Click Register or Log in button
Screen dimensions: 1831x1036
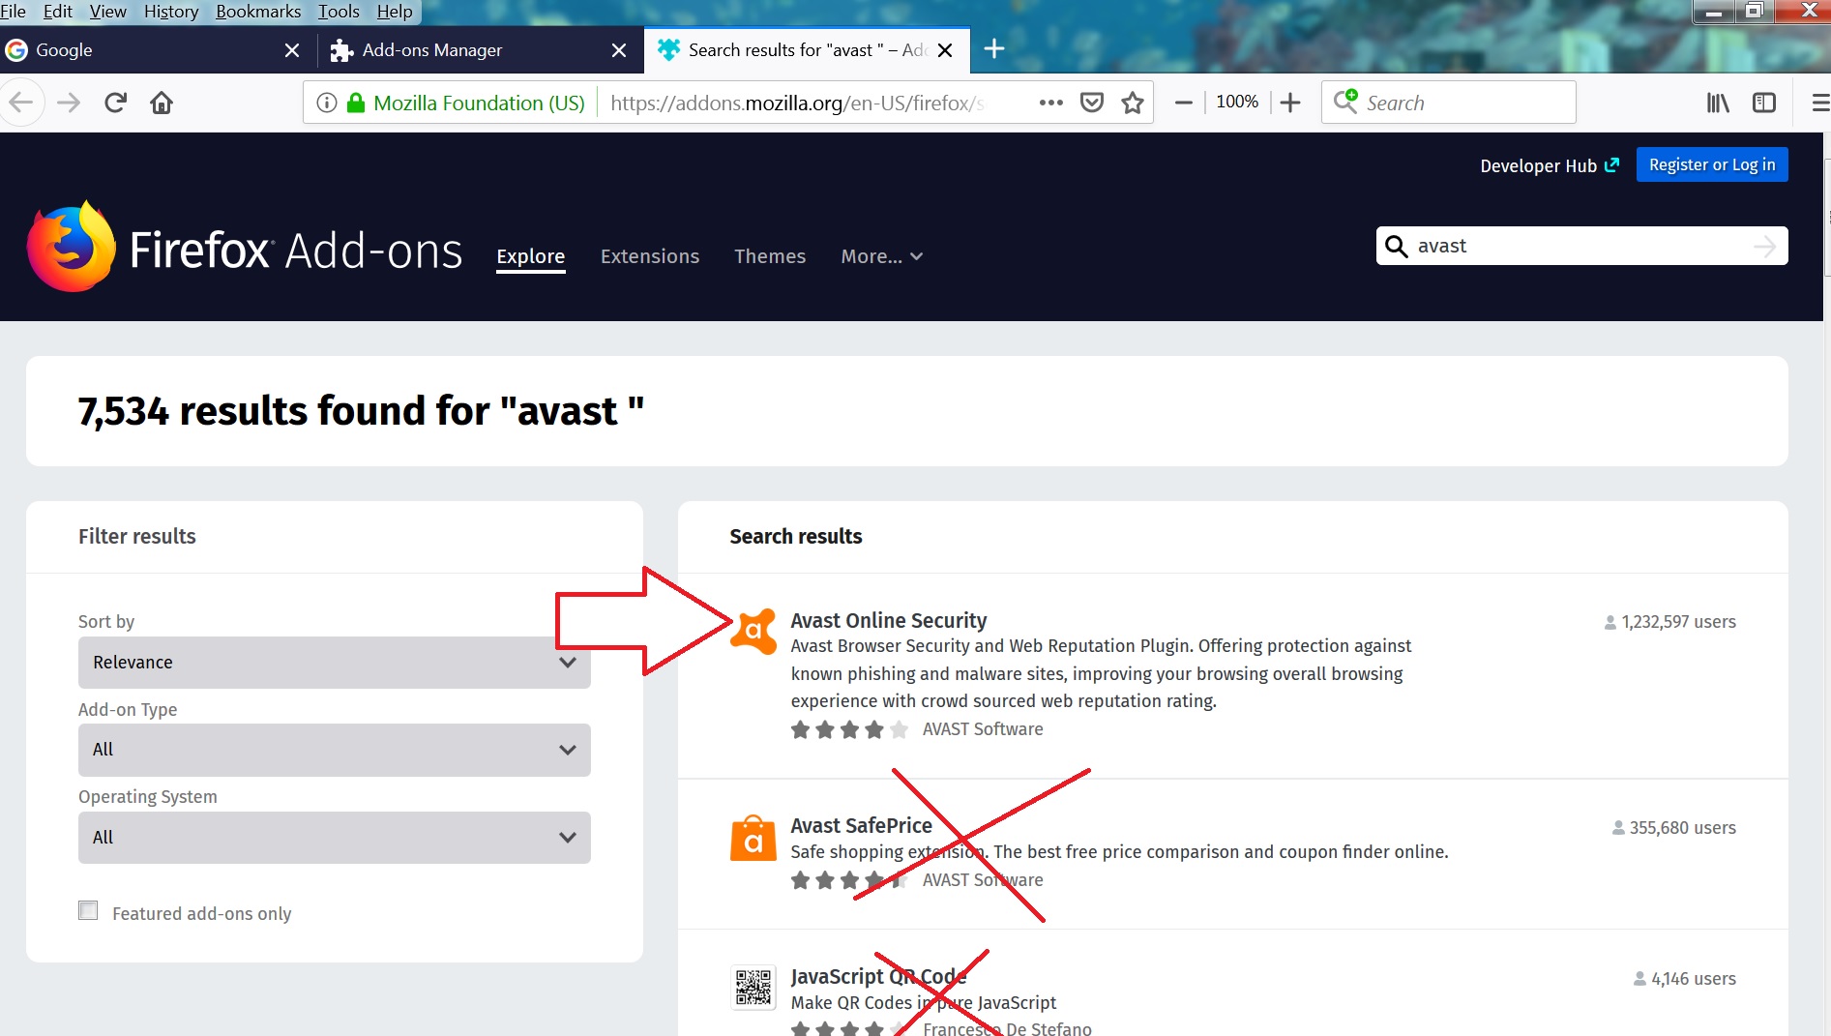pos(1712,164)
